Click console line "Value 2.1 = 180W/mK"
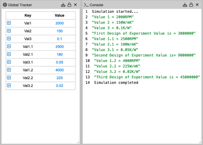 coord(115,44)
